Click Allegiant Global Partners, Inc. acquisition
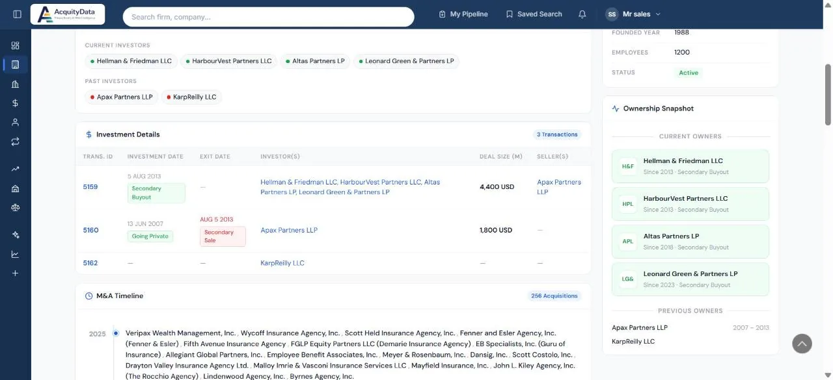Viewport: 833px width, 380px height. tap(214, 355)
